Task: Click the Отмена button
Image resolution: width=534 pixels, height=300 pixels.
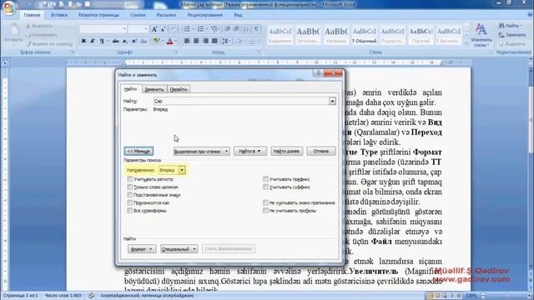Action: point(320,151)
